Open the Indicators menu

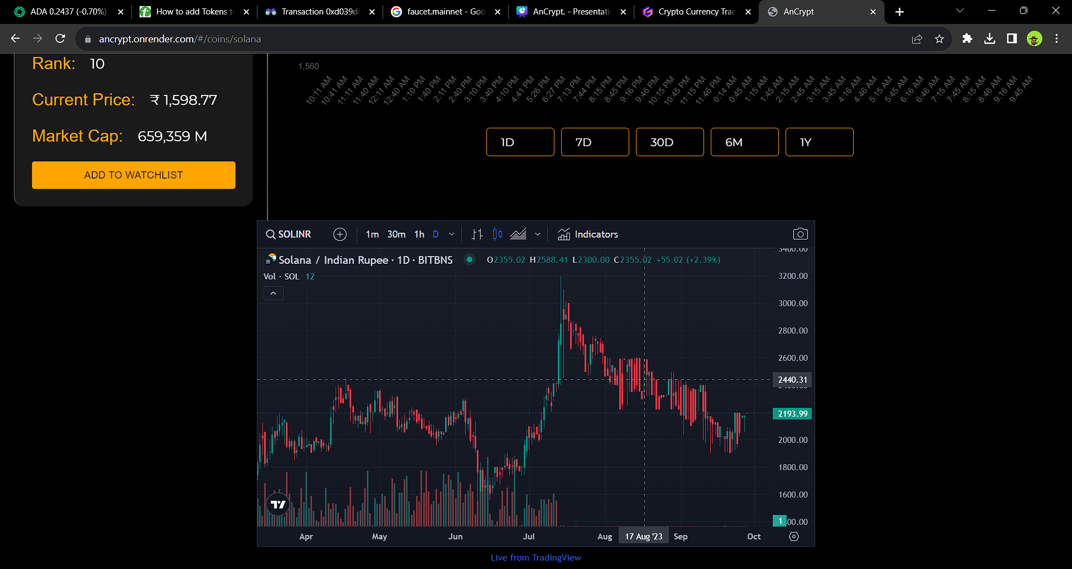588,234
